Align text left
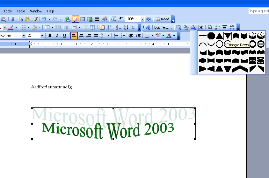Viewport: 269px width, 178px height. (74, 36)
